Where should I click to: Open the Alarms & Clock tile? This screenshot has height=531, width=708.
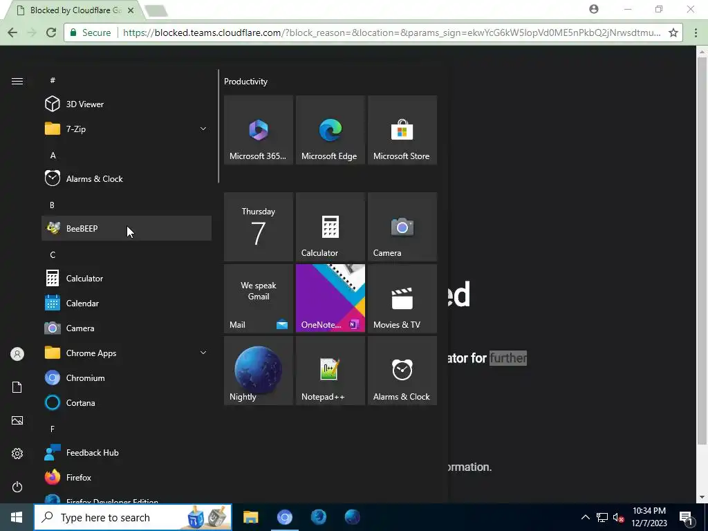[402, 371]
